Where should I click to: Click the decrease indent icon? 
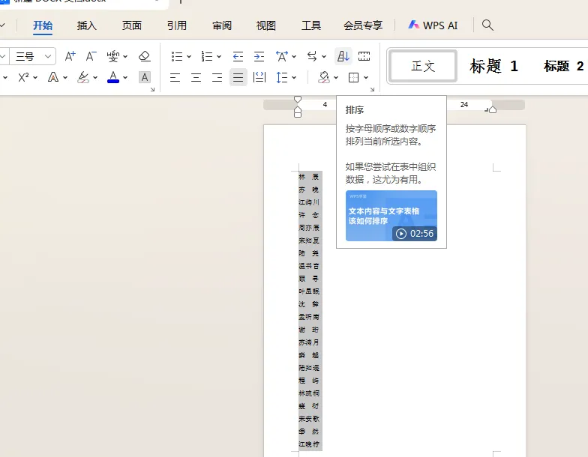click(x=238, y=57)
